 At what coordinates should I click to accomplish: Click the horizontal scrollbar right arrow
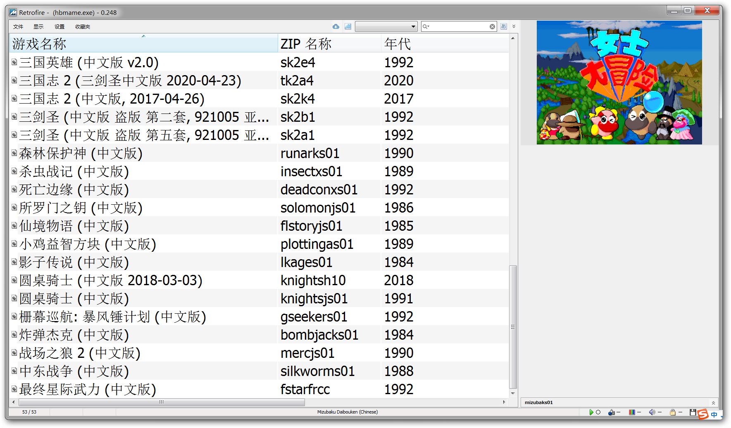point(504,402)
